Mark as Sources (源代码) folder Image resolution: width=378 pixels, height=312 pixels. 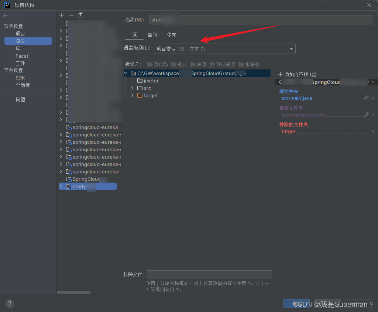pos(157,64)
